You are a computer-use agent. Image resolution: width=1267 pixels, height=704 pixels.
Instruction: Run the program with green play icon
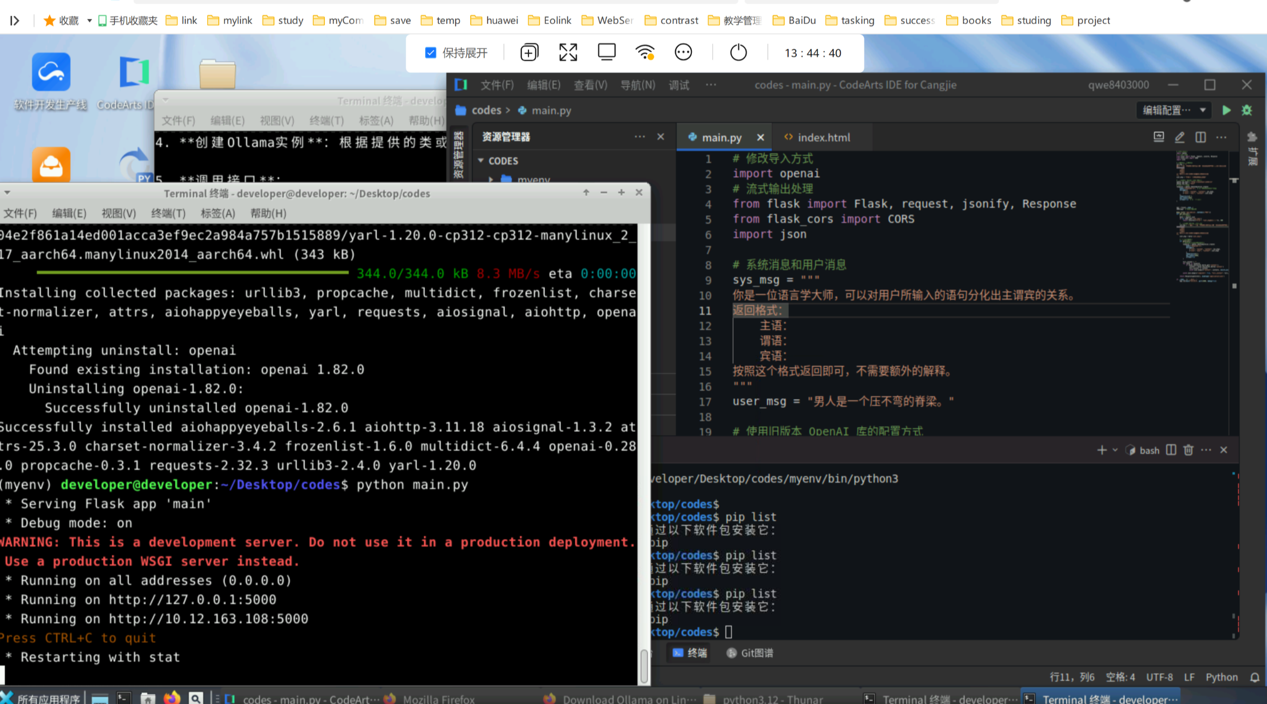point(1227,110)
